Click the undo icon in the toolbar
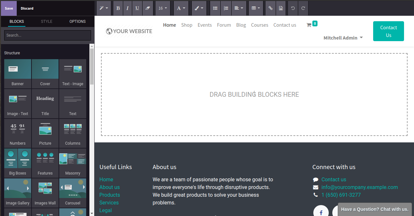Viewport: 414px width, 216px height. coord(292,8)
